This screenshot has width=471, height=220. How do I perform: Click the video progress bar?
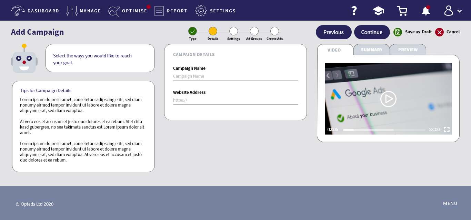(384, 130)
